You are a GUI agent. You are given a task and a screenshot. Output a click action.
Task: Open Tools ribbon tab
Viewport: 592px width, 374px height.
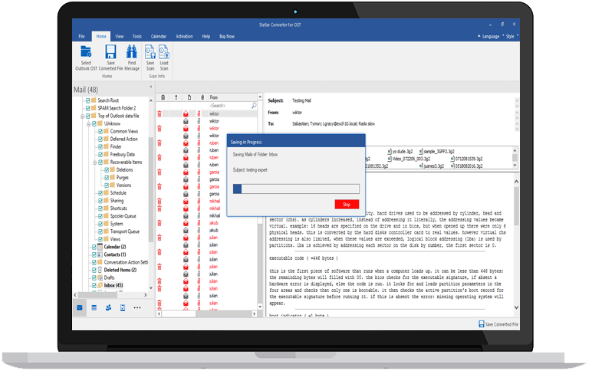(137, 37)
